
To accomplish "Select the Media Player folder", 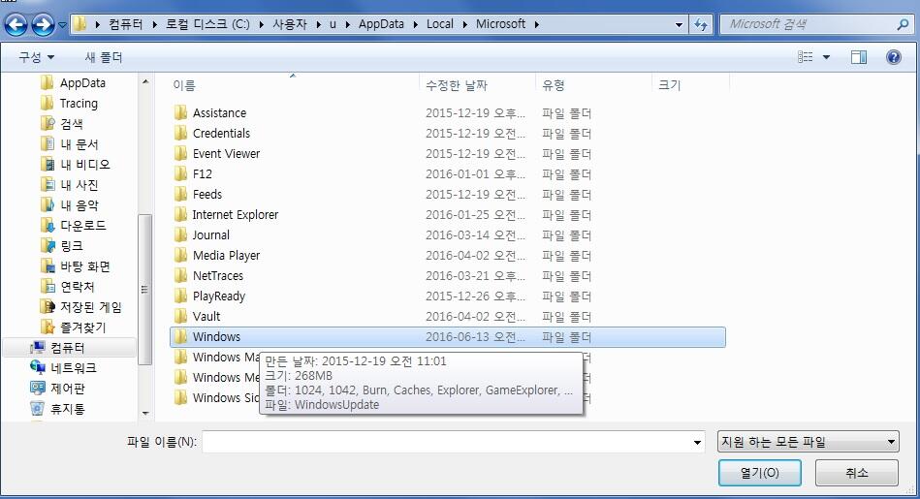I will click(x=226, y=256).
